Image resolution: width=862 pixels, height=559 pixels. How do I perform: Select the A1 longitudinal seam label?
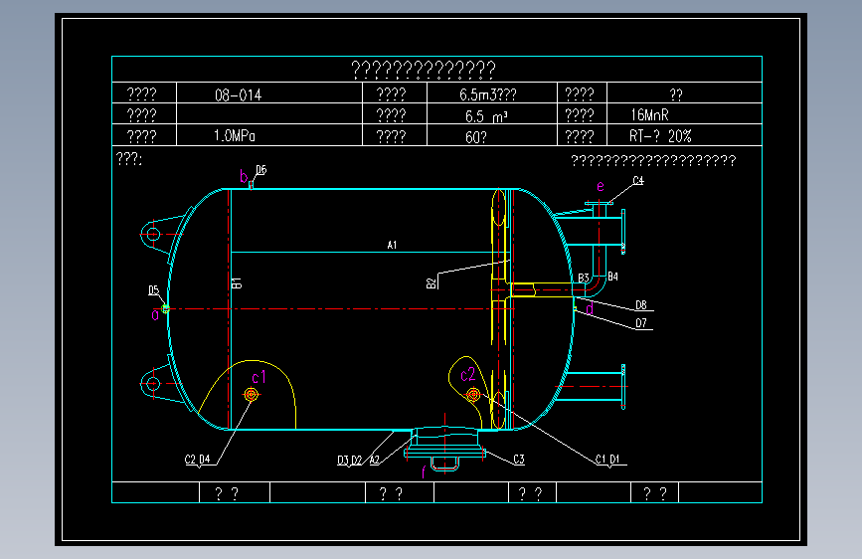(392, 245)
